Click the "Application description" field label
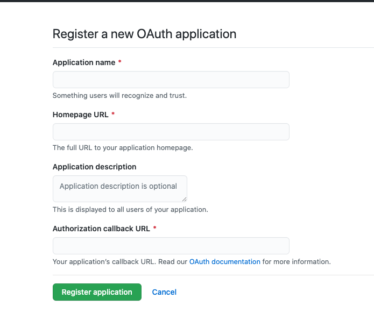 (x=94, y=167)
